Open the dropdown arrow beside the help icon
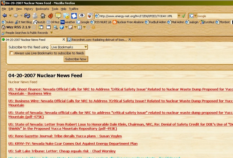This screenshot has width=233, height=158. coord(66,27)
